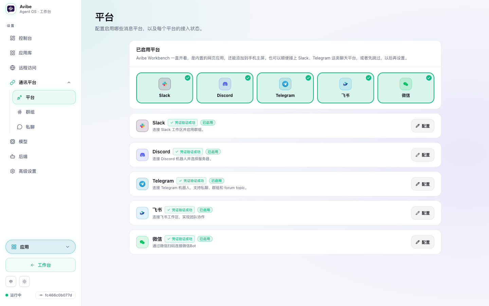Viewport: 489px width, 306px height.
Task: Click the fc466c0b077d version badge
Action: click(x=55, y=295)
